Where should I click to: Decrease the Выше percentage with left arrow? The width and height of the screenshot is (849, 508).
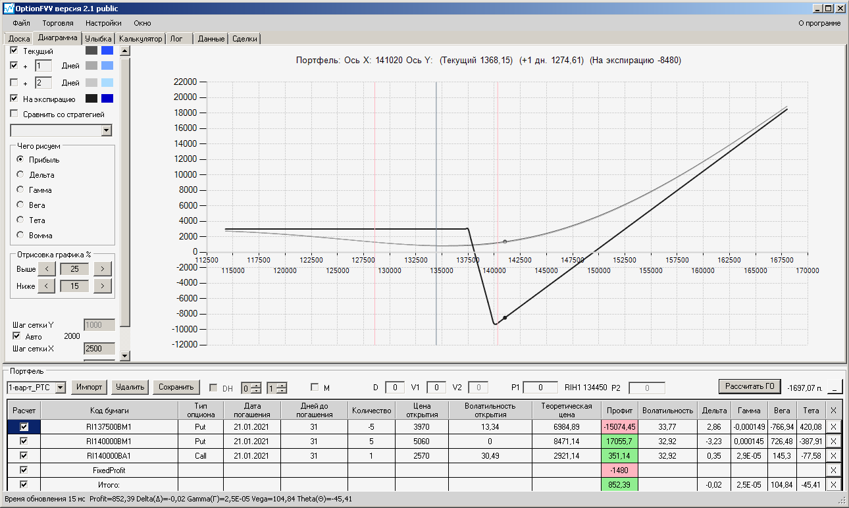tap(46, 268)
